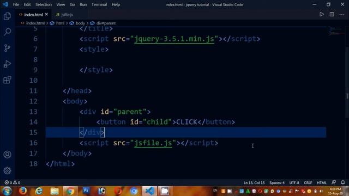The width and height of the screenshot is (349, 196).
Task: Click the "parent" id value
Action: pyautogui.click(x=130, y=112)
